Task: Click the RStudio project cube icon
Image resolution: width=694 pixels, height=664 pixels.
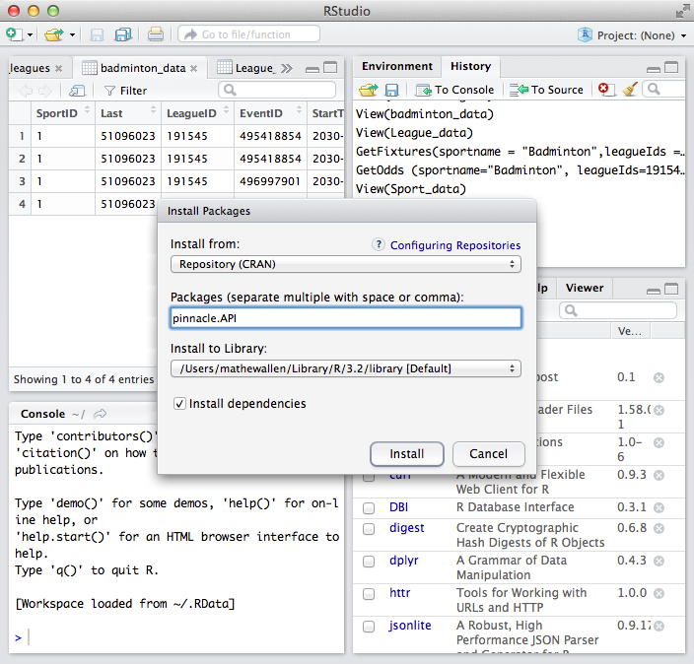Action: coord(585,34)
